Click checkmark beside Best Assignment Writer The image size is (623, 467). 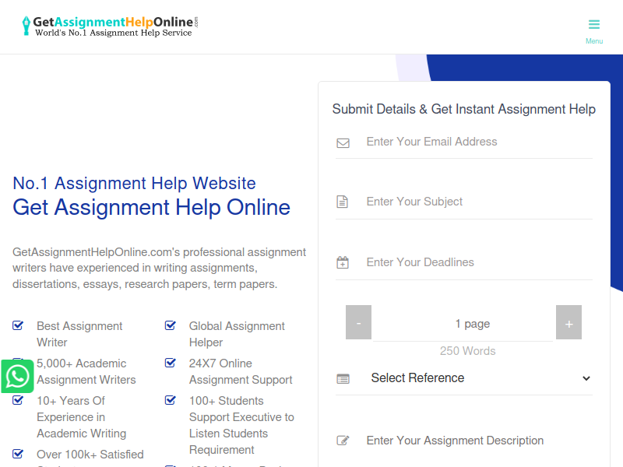[18, 325]
